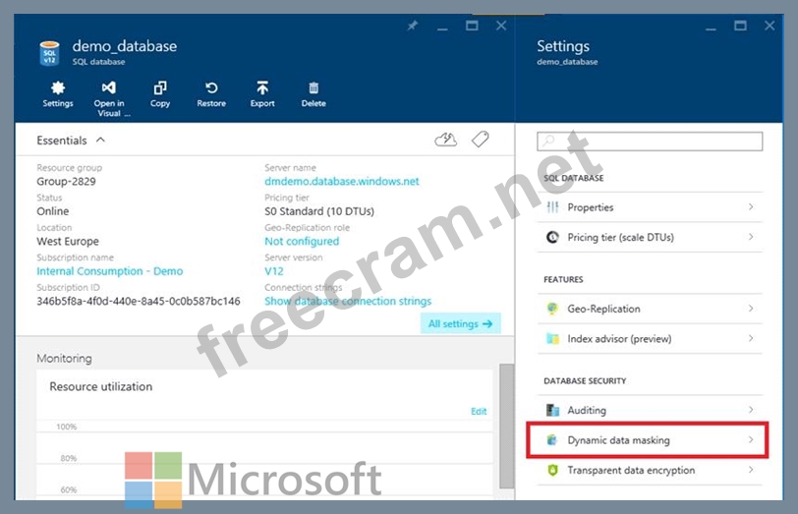Click the V12 server version link
The width and height of the screenshot is (798, 514).
pos(274,271)
